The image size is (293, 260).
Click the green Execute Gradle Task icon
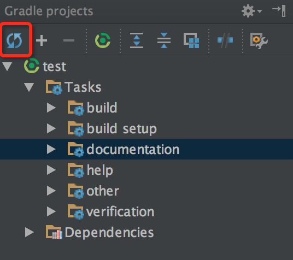pyautogui.click(x=103, y=40)
